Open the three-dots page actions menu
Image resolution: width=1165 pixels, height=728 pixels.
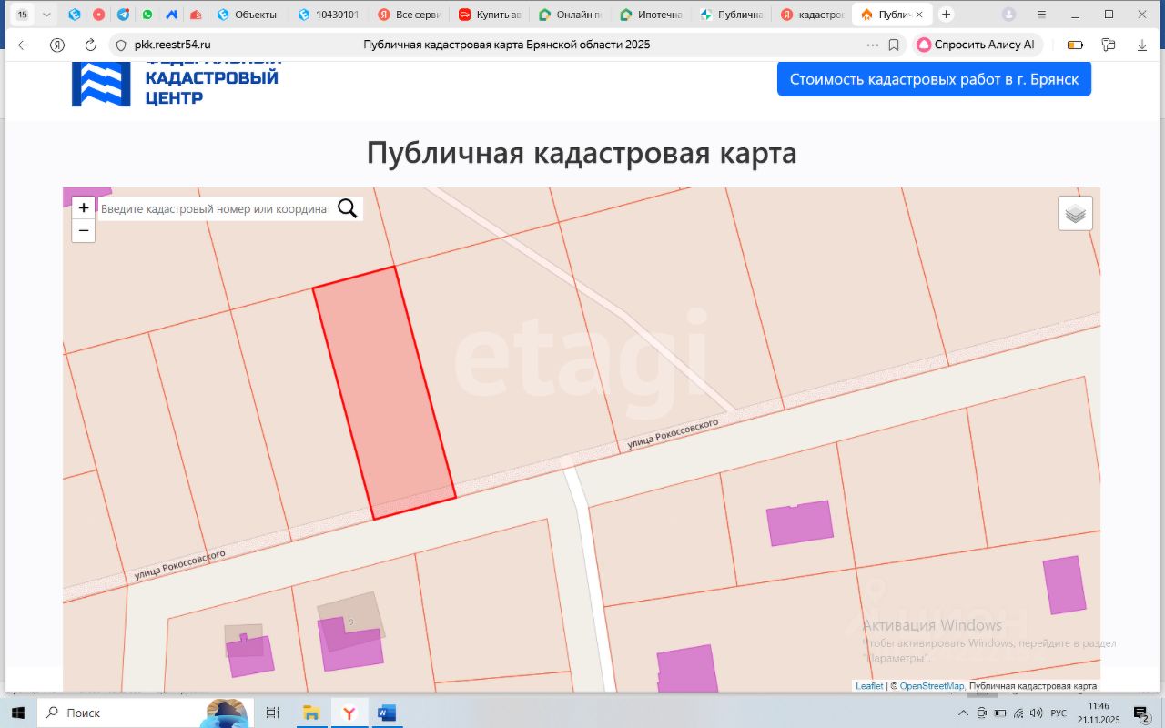coord(873,45)
